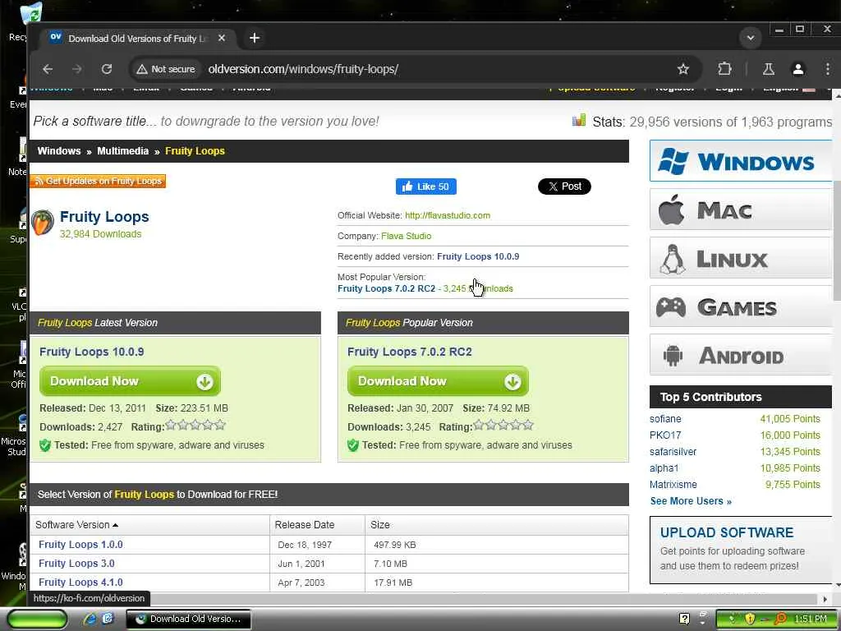The height and width of the screenshot is (631, 841).
Task: Open the browser three-dot menu
Action: pos(828,69)
